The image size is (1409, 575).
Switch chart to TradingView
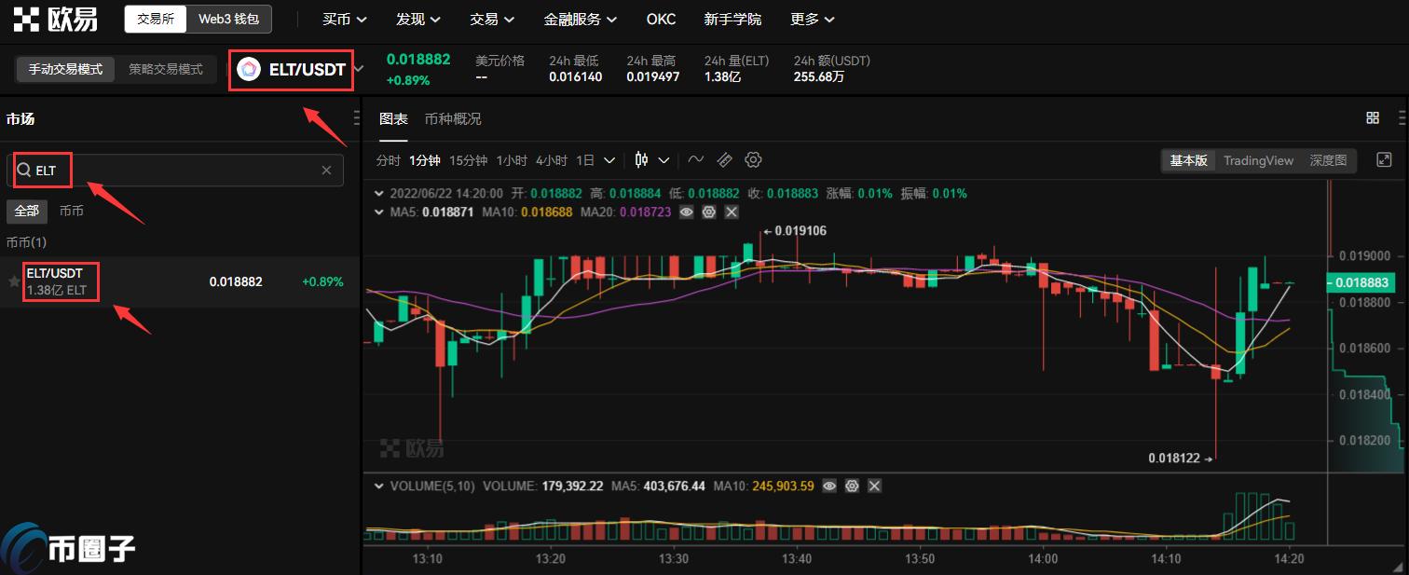pos(1258,160)
